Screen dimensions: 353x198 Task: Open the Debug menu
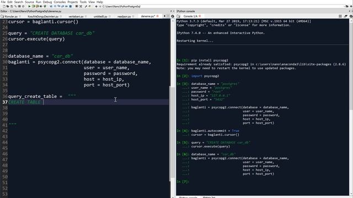click(x=47, y=2)
